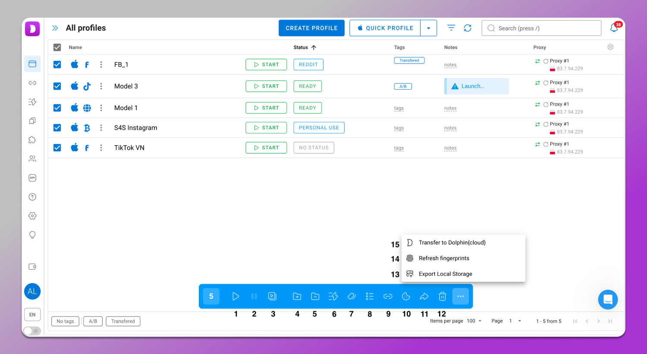Image resolution: width=647 pixels, height=354 pixels.
Task: Open the three-dot menu for Model 3
Action: point(101,86)
